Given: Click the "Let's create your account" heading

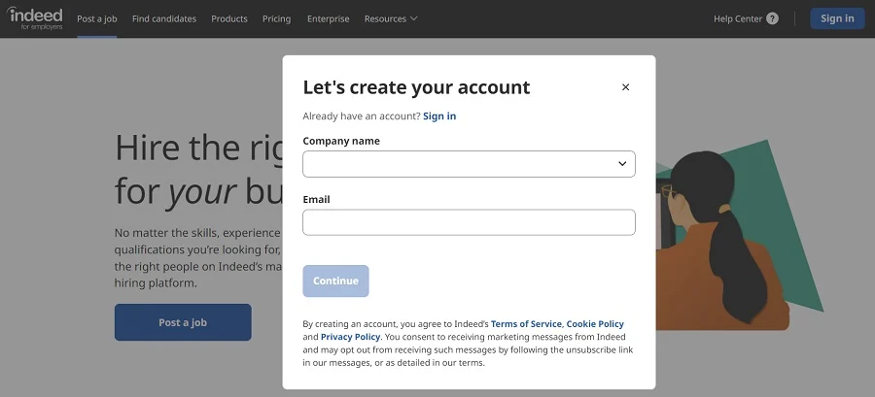Looking at the screenshot, I should pyautogui.click(x=416, y=87).
